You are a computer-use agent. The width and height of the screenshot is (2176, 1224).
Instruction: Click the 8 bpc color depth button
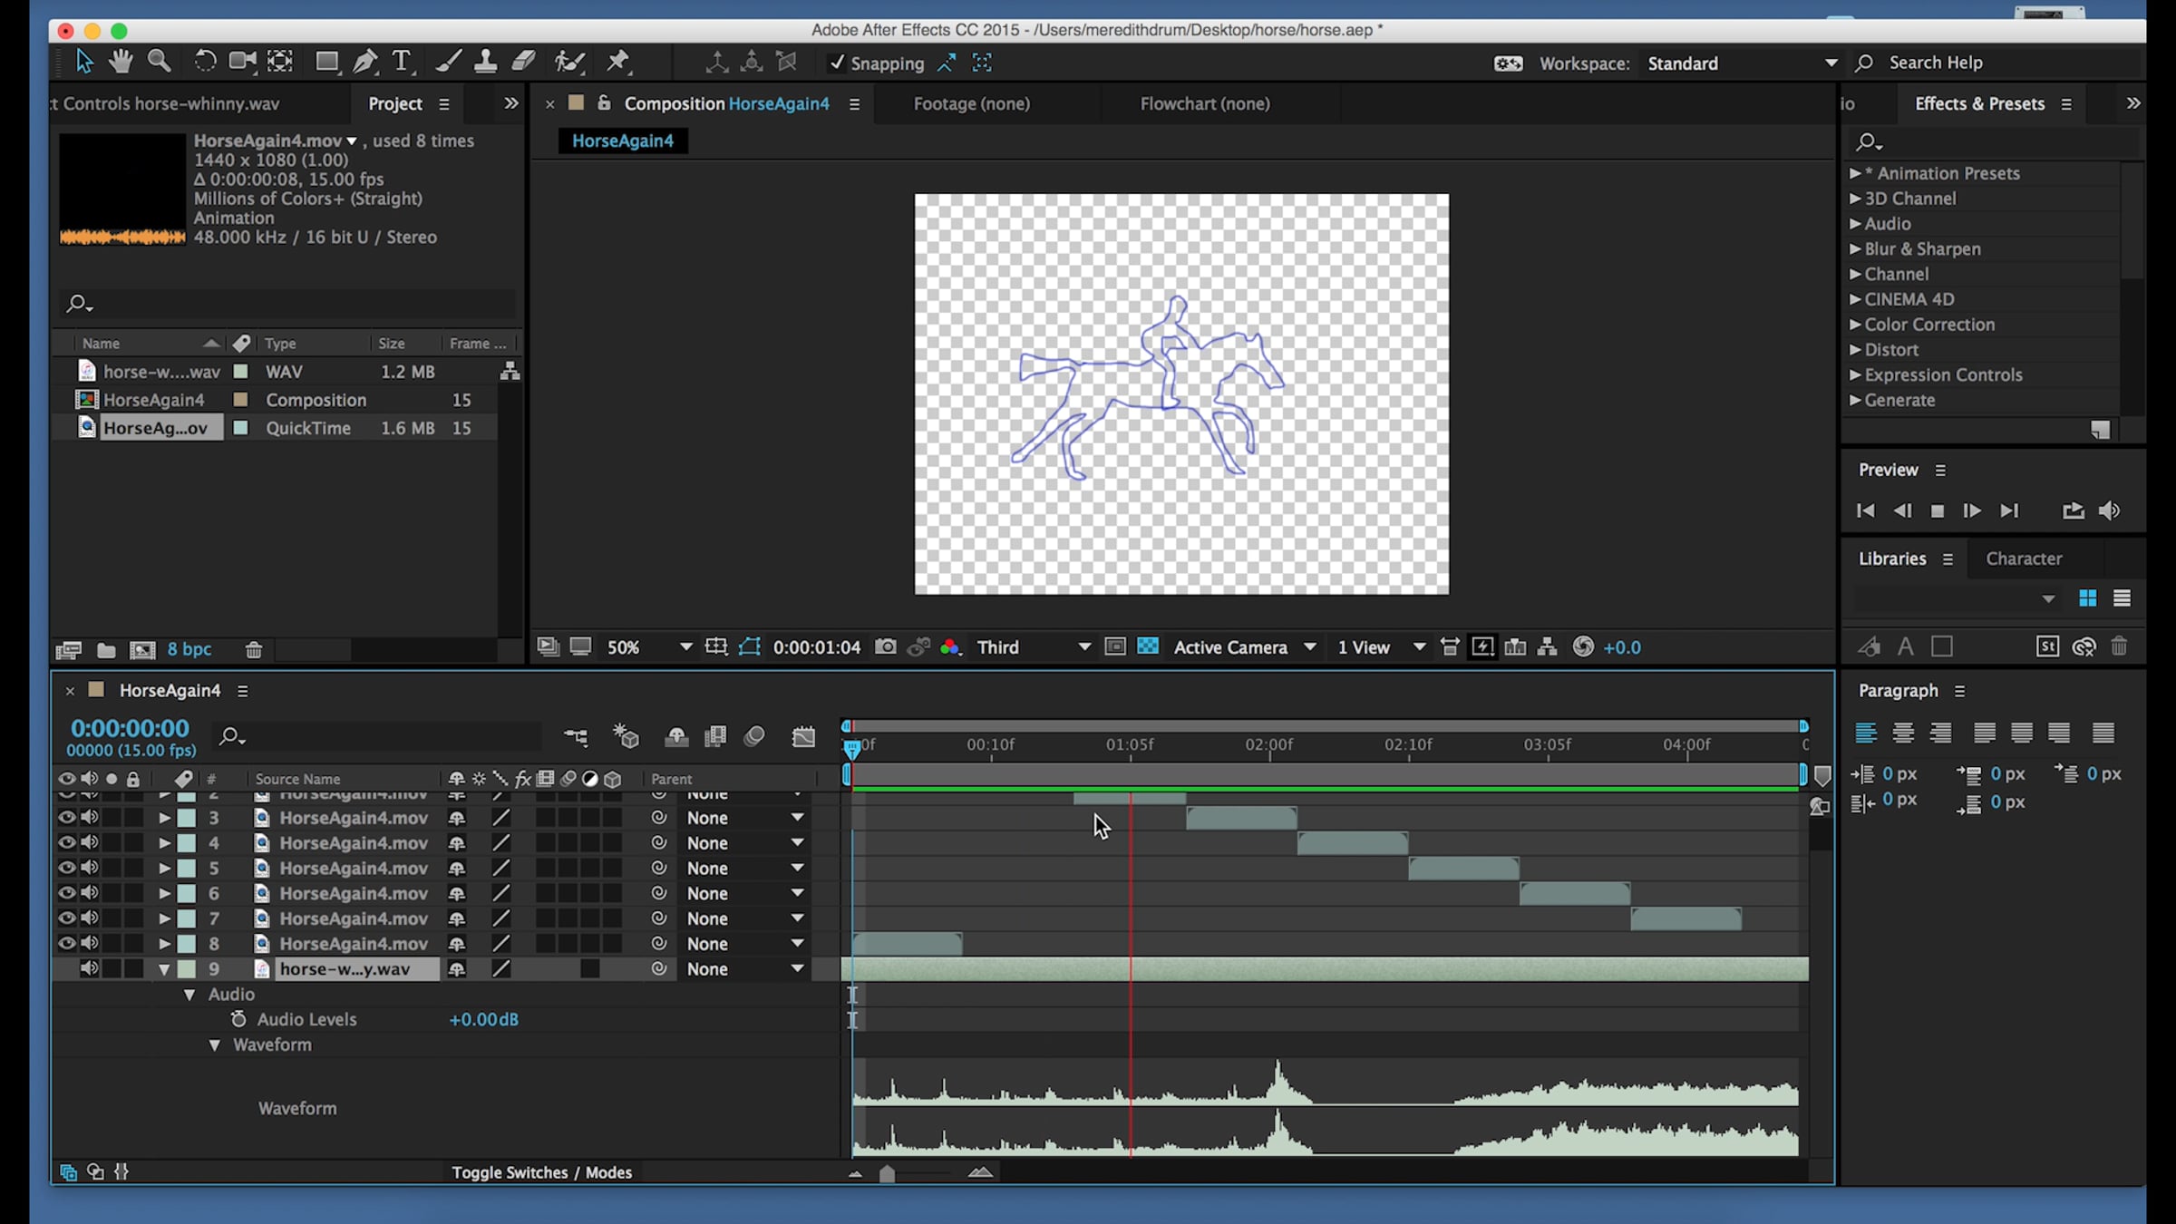[x=189, y=649]
